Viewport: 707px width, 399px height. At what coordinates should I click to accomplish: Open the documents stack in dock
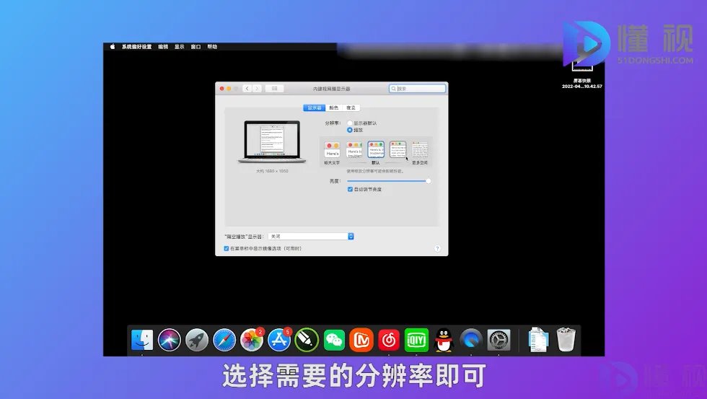538,340
